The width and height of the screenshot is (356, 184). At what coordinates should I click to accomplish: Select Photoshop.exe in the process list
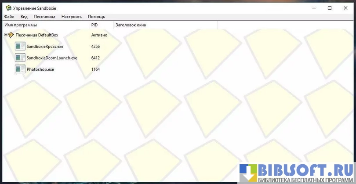coord(40,69)
